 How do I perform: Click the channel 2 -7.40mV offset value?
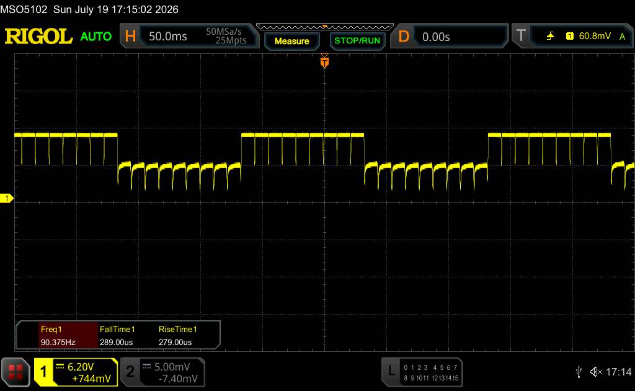pyautogui.click(x=178, y=379)
